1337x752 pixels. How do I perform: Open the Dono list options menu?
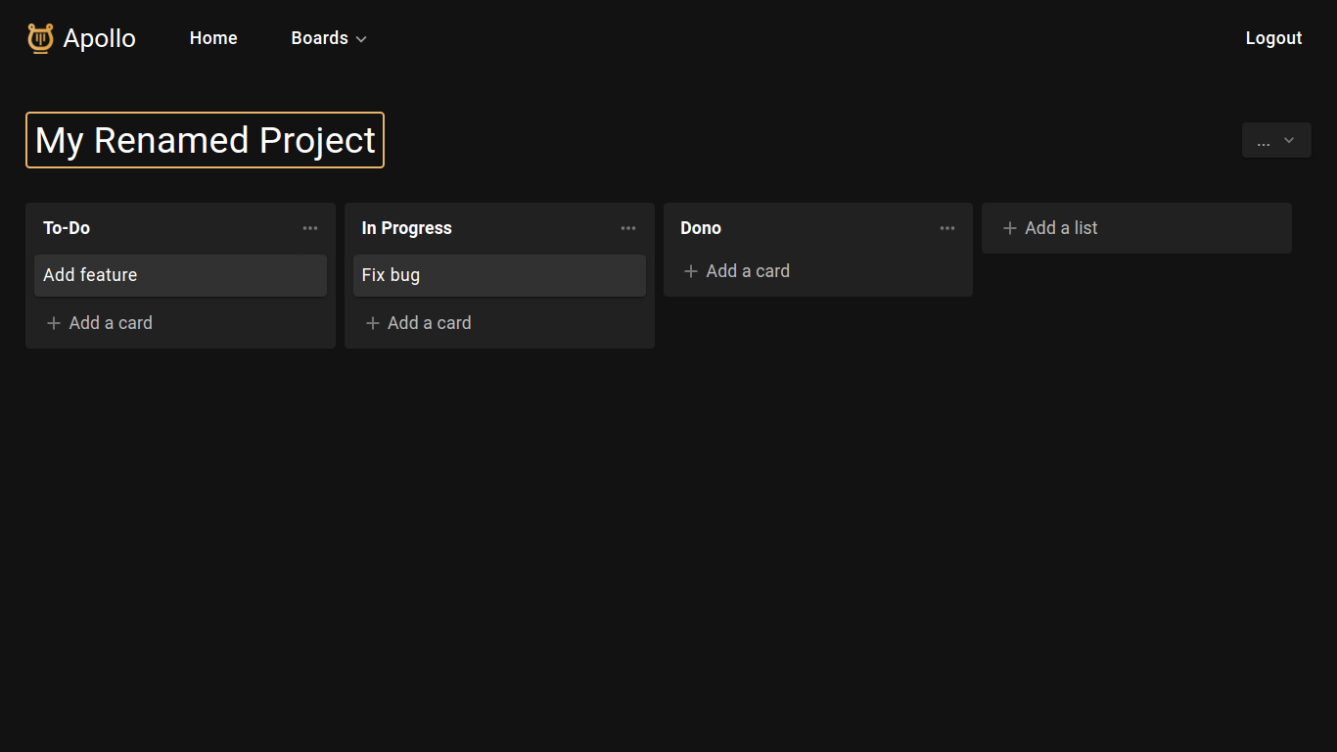947,228
